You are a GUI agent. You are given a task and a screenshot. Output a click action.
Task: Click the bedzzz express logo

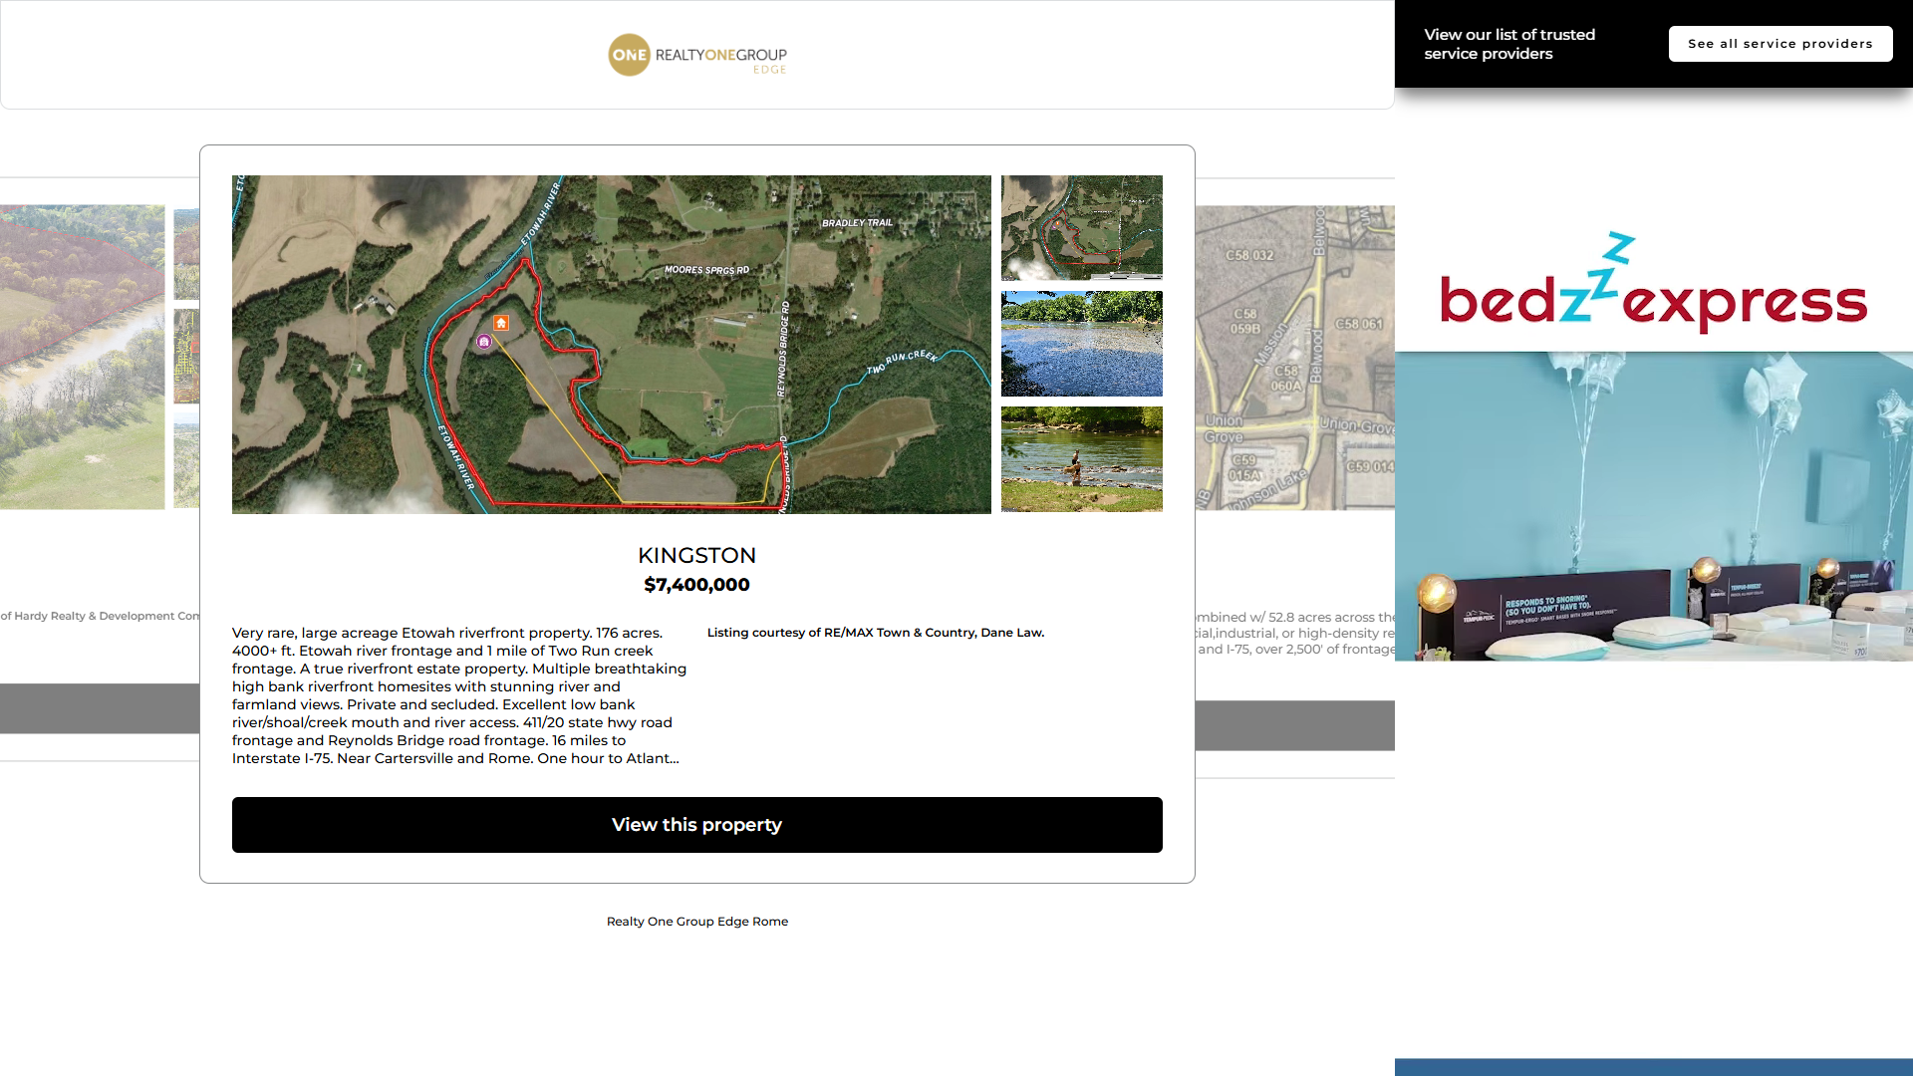(1653, 284)
